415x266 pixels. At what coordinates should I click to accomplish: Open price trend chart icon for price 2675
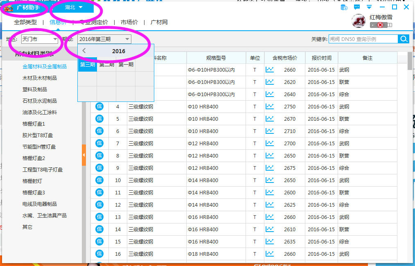(x=270, y=168)
